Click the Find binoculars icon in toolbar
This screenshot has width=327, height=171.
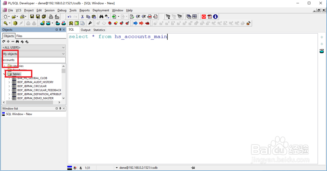pyautogui.click(x=101, y=17)
